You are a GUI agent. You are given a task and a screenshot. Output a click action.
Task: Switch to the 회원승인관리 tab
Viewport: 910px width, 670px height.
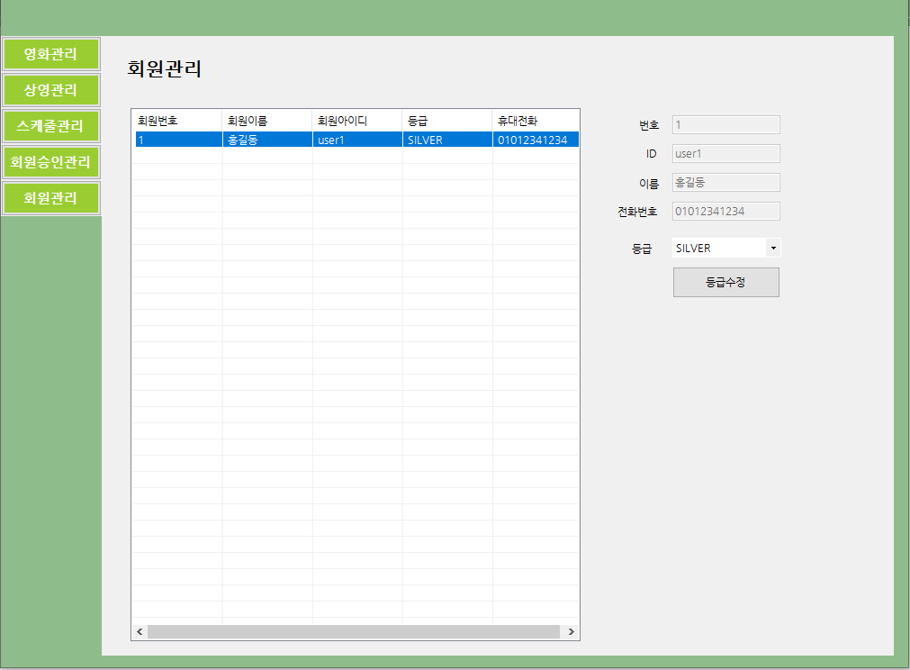tap(51, 162)
